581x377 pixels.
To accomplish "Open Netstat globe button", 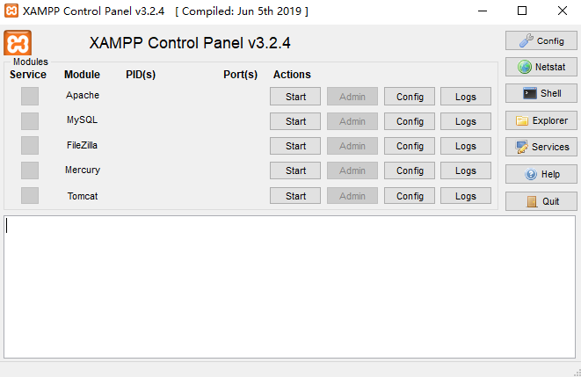I will [x=541, y=67].
